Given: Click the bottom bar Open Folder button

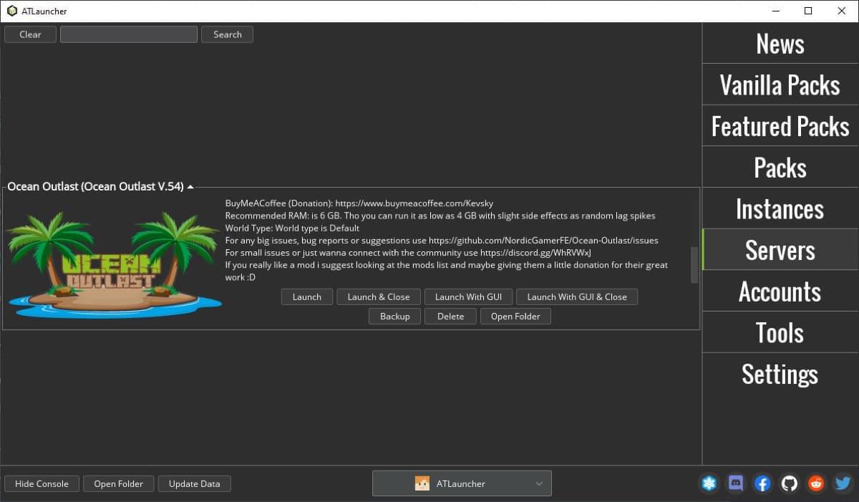Looking at the screenshot, I should [x=119, y=483].
